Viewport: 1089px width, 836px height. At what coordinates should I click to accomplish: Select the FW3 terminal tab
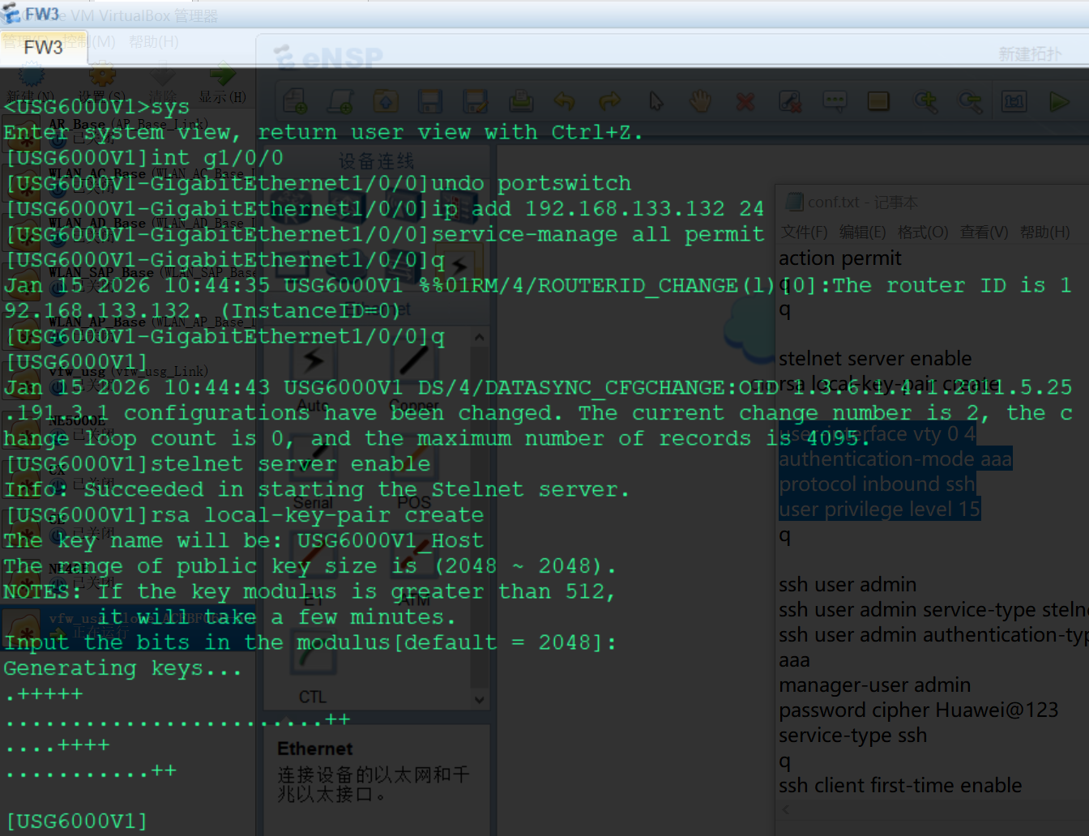44,48
